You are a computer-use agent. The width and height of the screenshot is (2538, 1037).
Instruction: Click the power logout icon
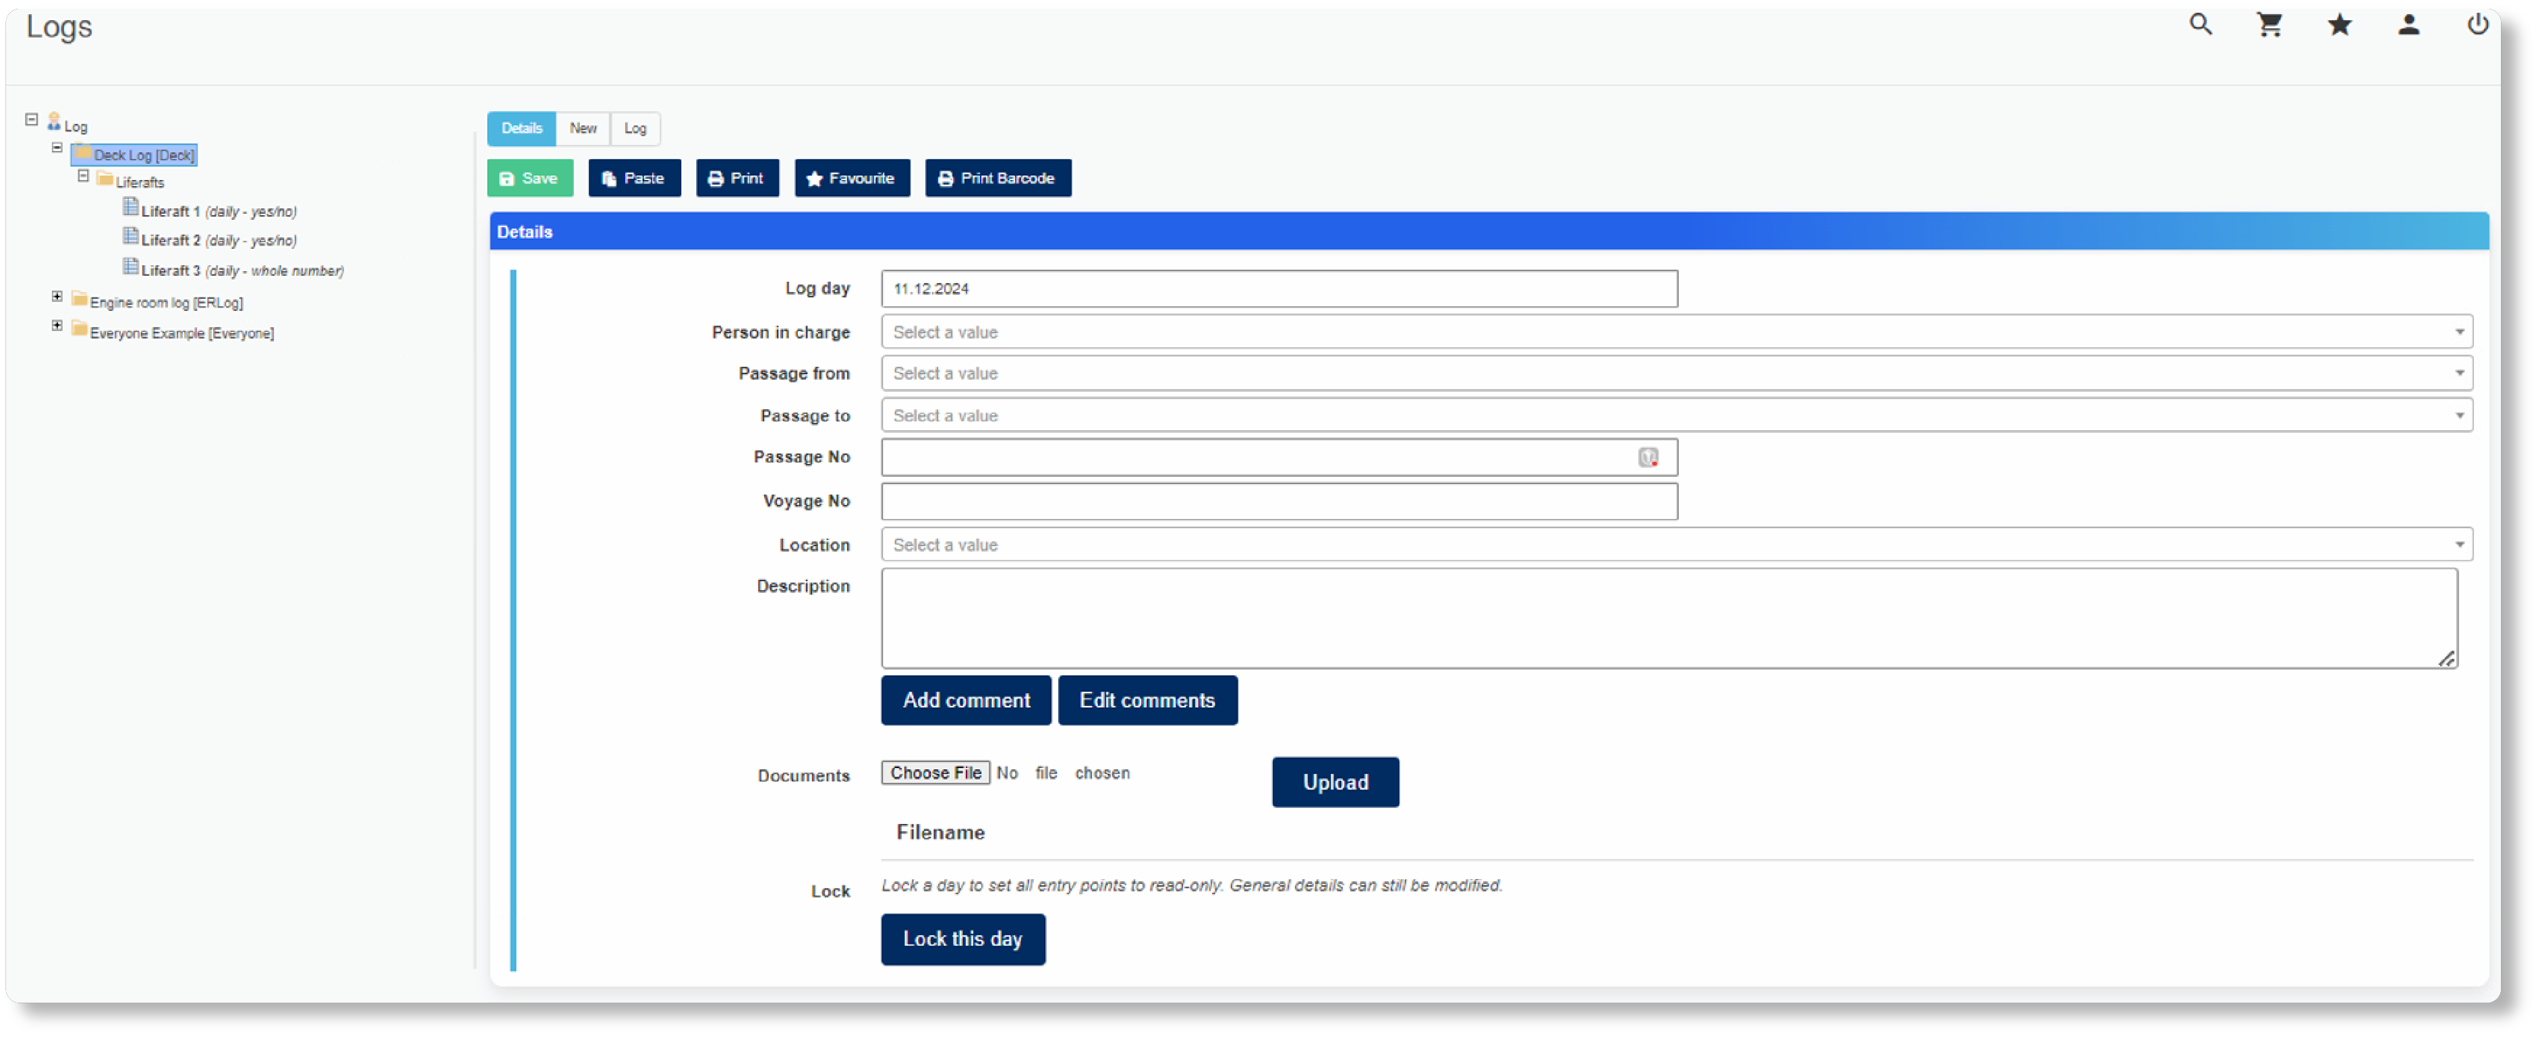[x=2477, y=25]
